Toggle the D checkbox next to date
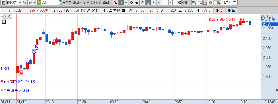This screenshot has width=278, height=104. click(x=216, y=3)
